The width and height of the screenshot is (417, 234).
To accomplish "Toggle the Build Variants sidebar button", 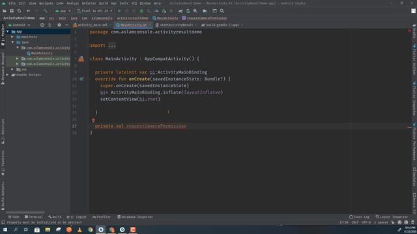I will (3, 196).
